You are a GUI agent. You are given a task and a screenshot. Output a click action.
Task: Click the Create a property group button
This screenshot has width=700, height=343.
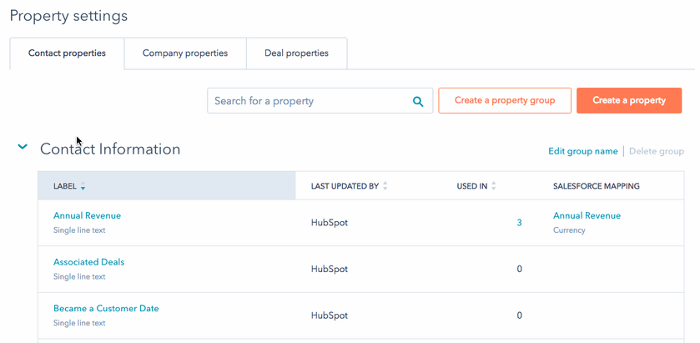point(505,100)
